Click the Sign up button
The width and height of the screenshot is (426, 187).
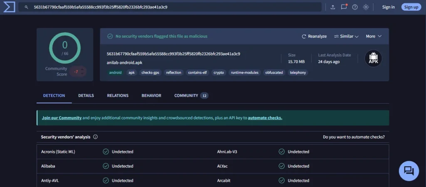click(411, 7)
